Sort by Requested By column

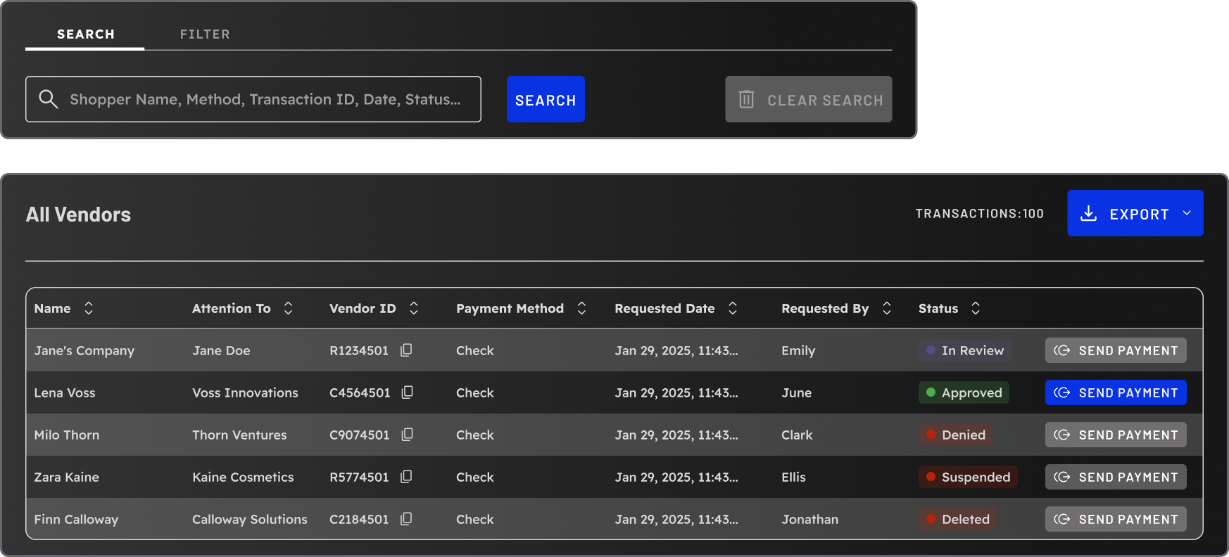[887, 308]
